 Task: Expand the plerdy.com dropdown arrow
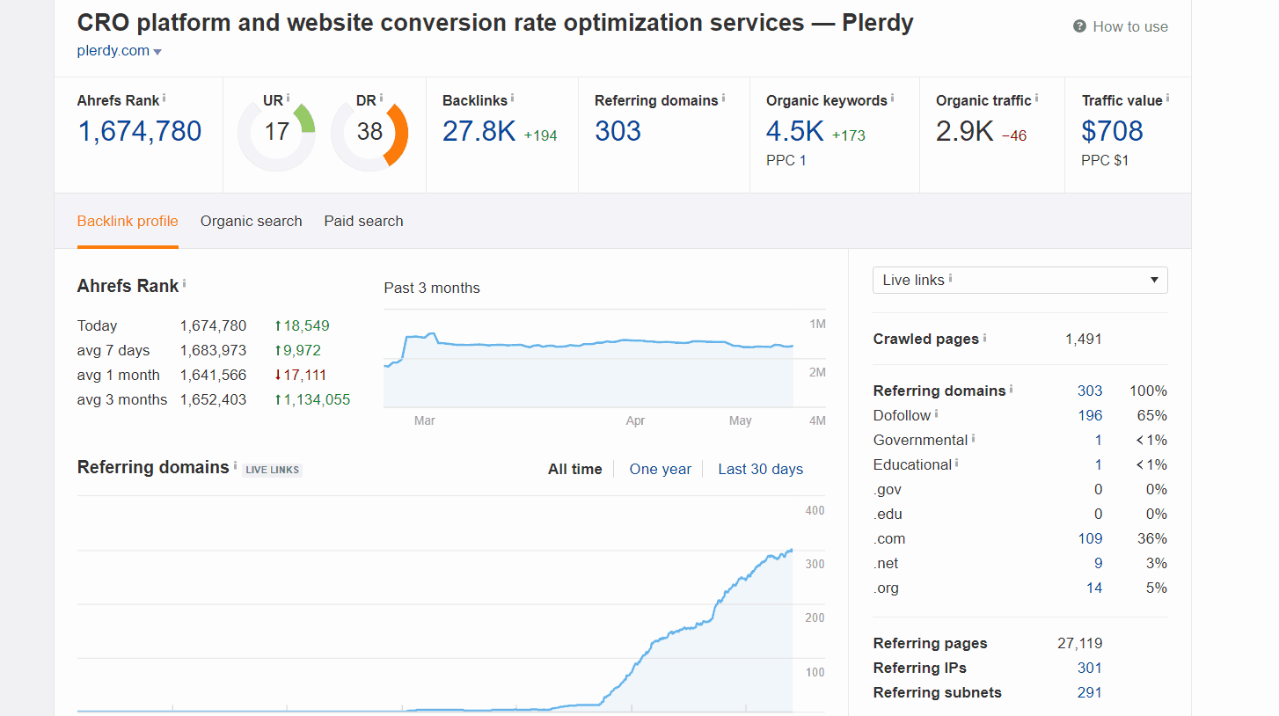coord(157,52)
